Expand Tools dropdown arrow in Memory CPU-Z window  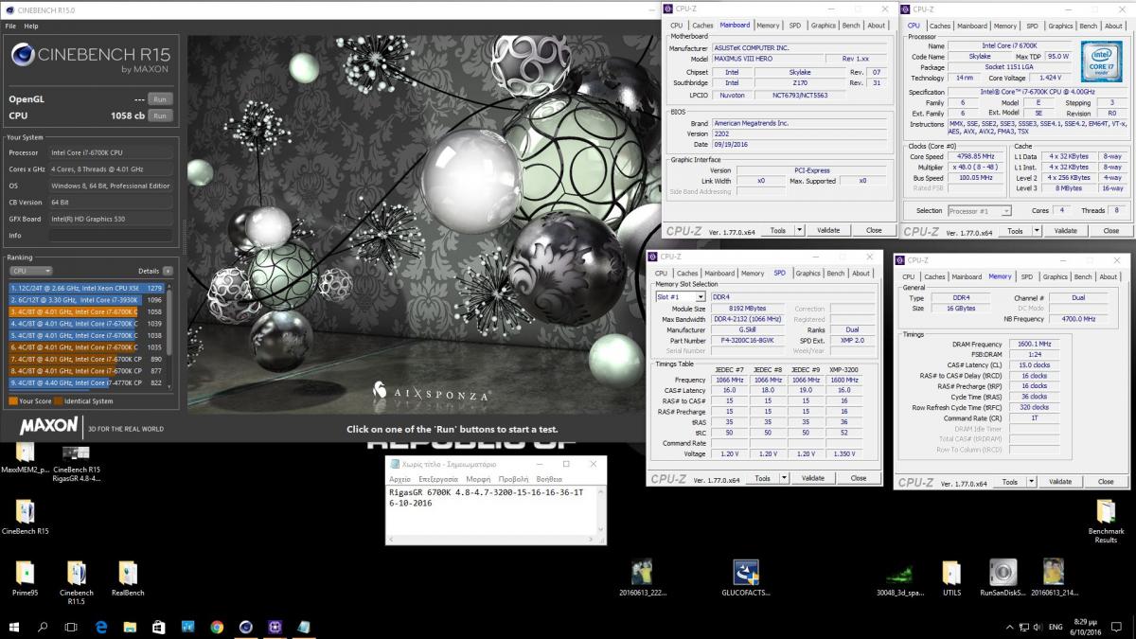coord(1032,482)
